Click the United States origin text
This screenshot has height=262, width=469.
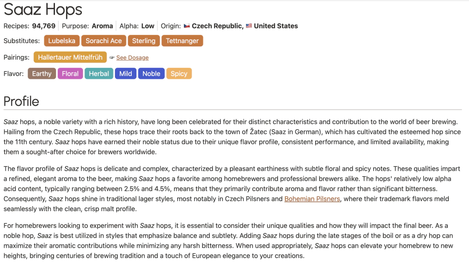click(276, 26)
